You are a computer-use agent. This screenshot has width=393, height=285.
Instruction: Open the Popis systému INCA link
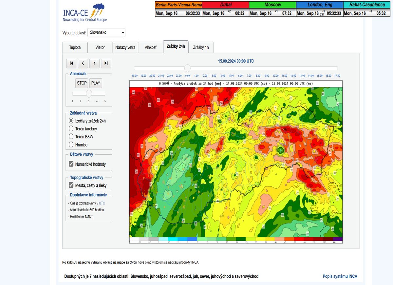(340, 276)
